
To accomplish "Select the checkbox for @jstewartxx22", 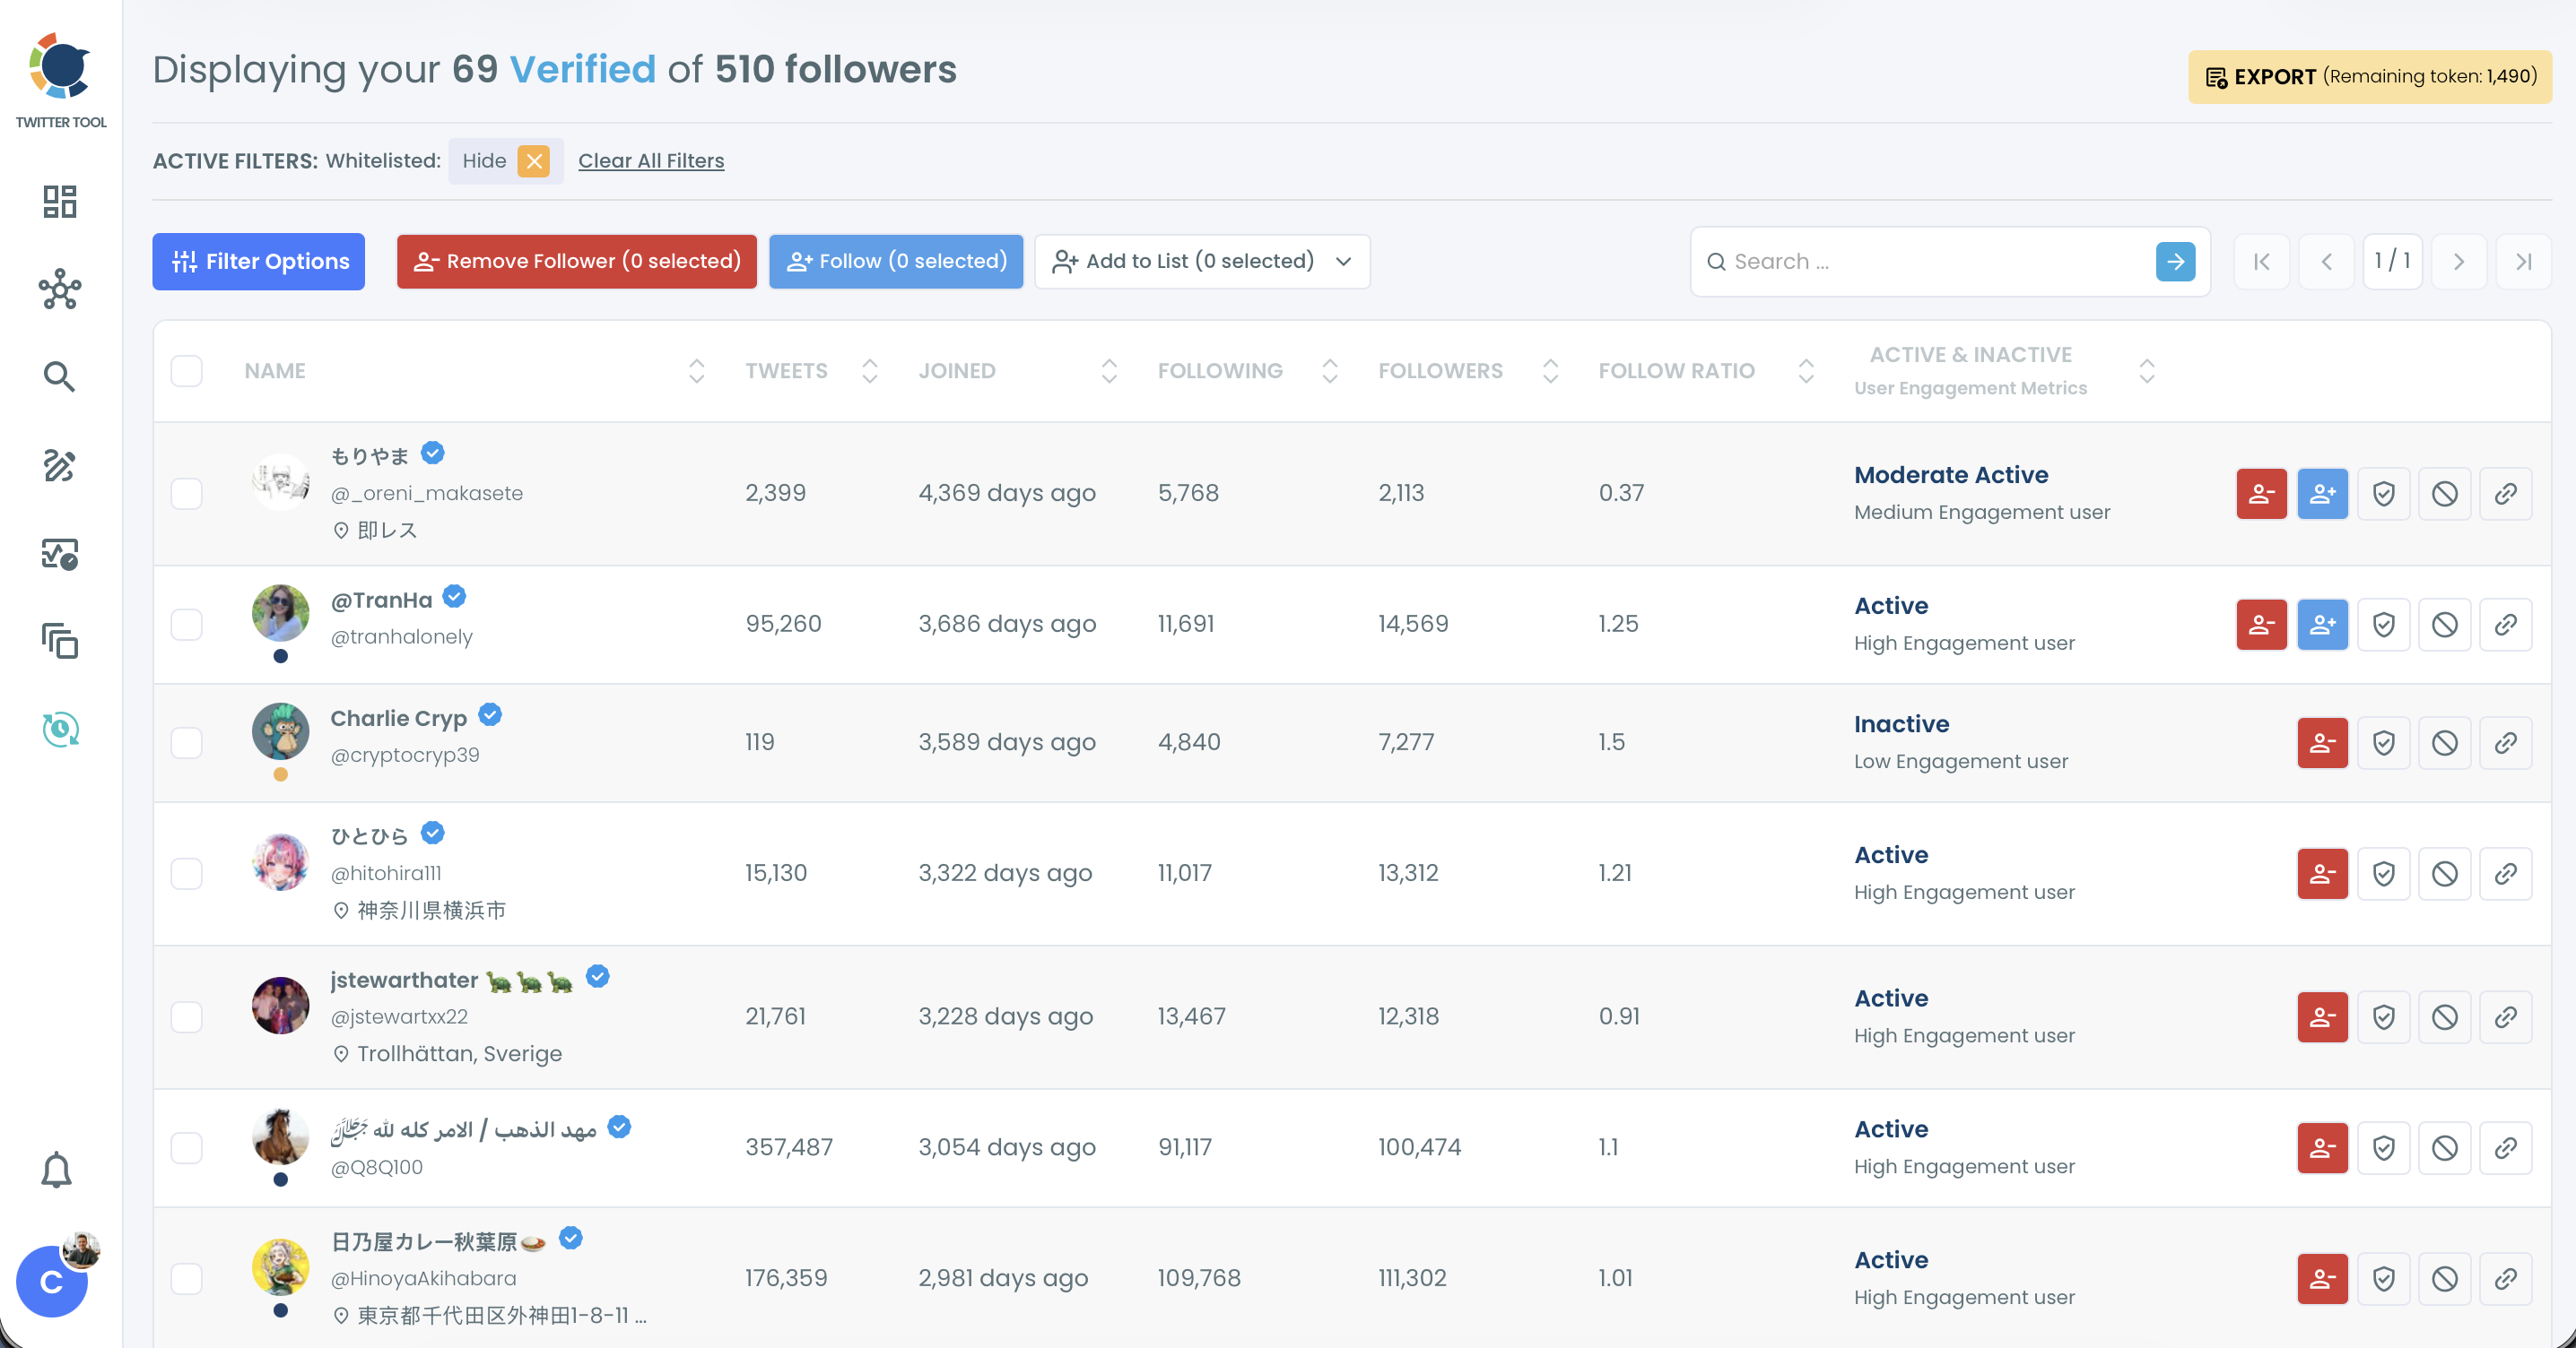I will click(186, 1017).
